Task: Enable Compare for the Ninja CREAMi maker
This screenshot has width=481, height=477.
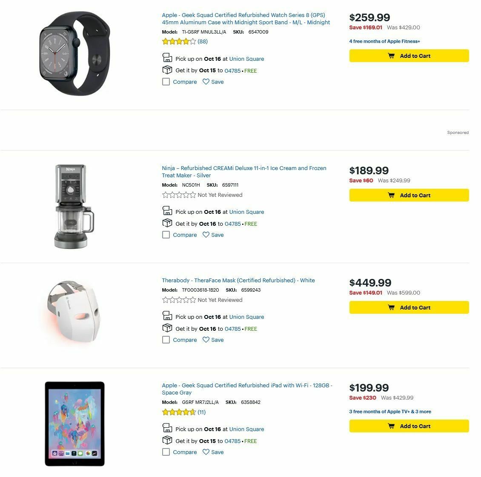Action: 166,235
